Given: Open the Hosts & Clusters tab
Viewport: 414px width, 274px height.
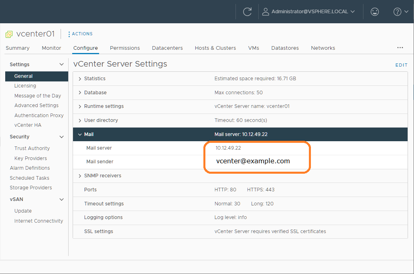Looking at the screenshot, I should [215, 48].
